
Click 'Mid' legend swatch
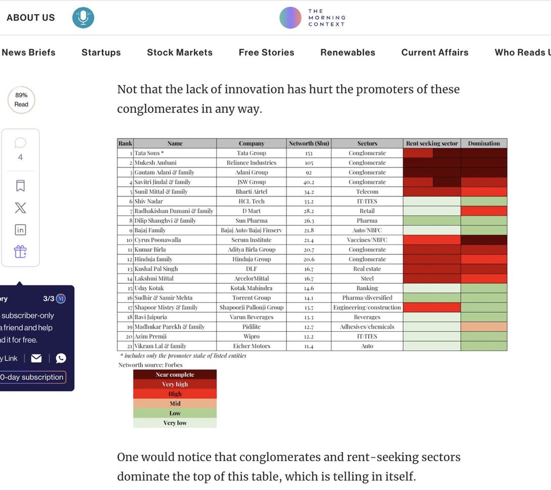[175, 403]
